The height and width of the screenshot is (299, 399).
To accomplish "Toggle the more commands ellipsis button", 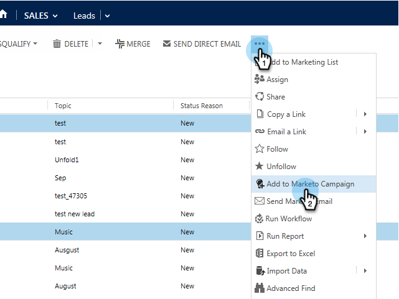I will (260, 44).
